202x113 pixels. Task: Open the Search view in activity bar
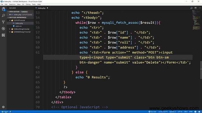pos(3,15)
